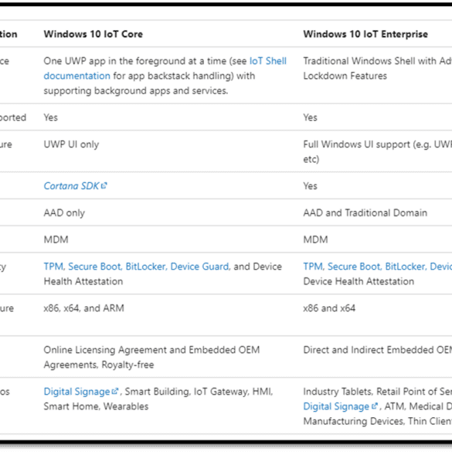
Task: Open Secure Boot link in IoT Enterprise column
Action: 354,267
